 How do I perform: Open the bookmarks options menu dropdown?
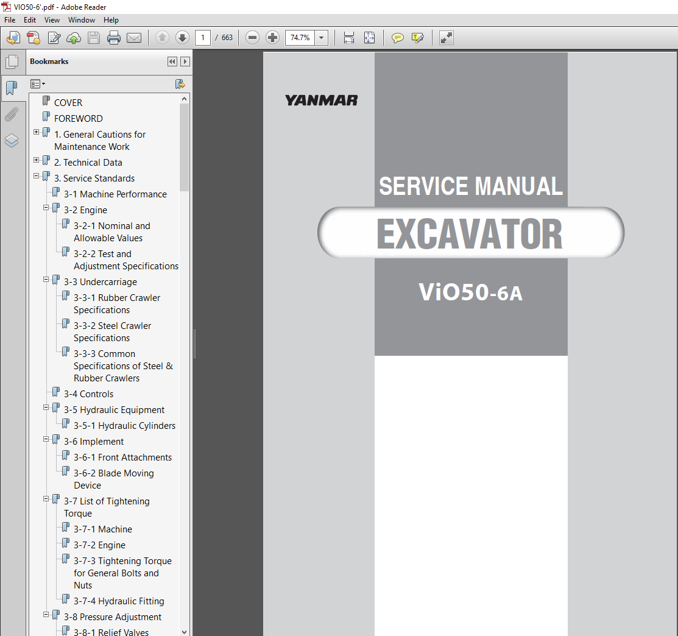38,84
